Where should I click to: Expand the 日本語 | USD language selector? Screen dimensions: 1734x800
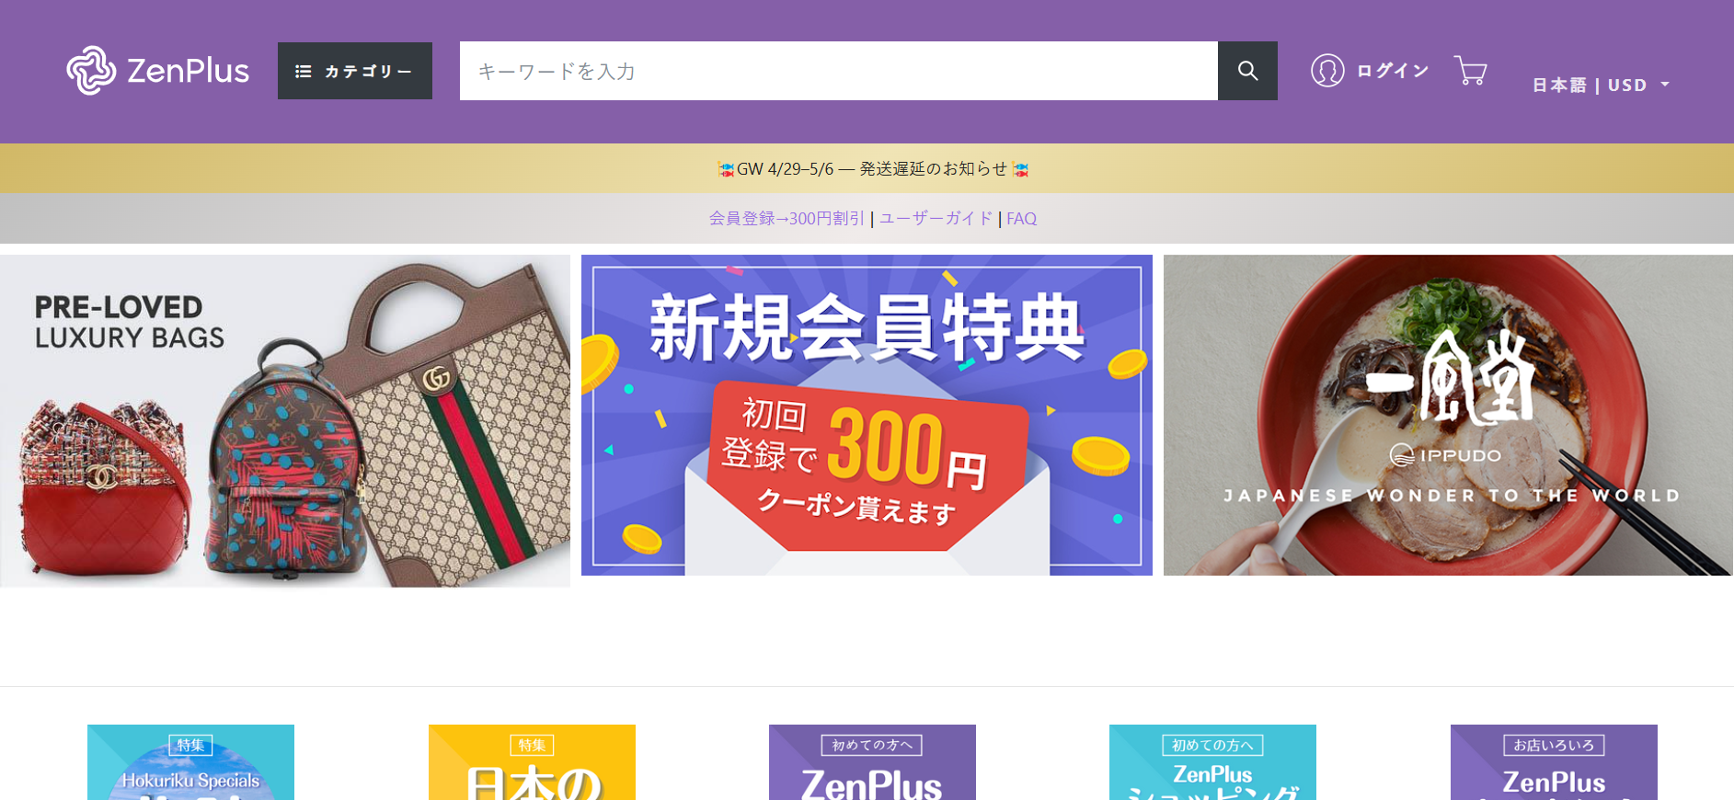[1601, 85]
